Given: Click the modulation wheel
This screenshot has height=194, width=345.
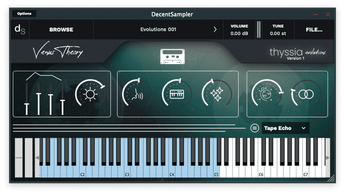Looking at the screenshot, I should pos(29,157).
